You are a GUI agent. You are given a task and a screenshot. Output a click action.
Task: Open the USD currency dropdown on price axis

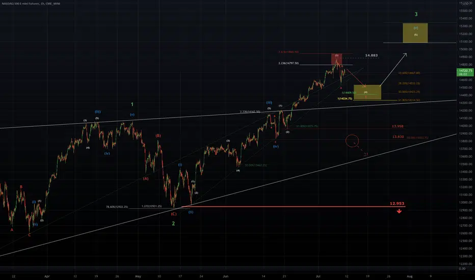[x=466, y=4]
